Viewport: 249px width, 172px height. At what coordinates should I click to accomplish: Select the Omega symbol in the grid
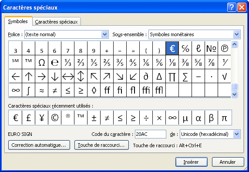coord(42,62)
